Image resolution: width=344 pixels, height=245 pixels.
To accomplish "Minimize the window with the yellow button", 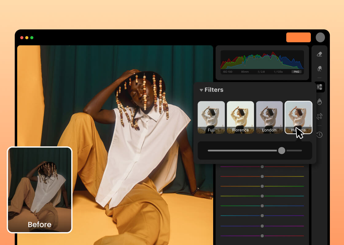I will tap(27, 38).
